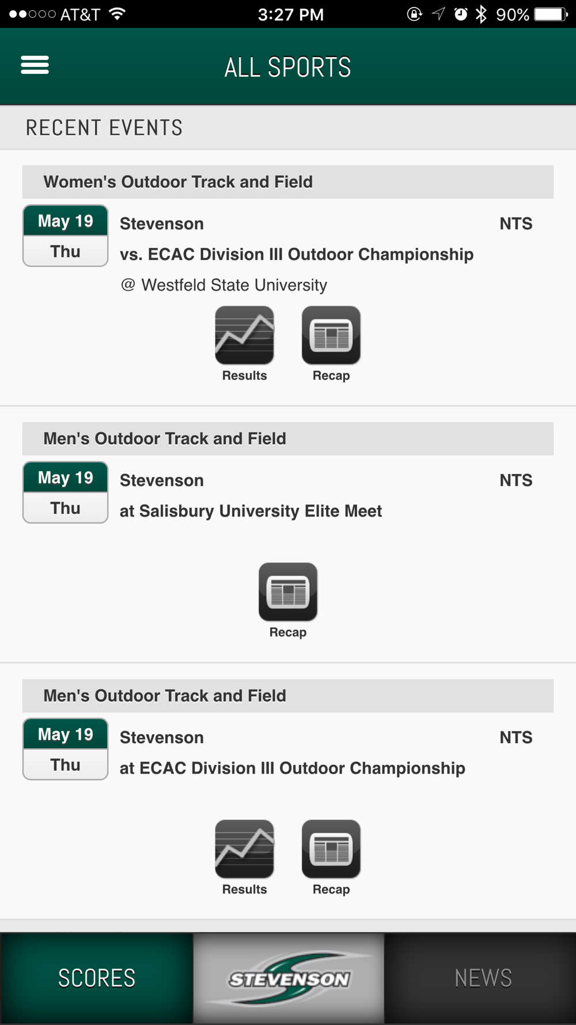Tap vs. ECAC Division III Outdoor Championship text
This screenshot has height=1025, width=576.
pyautogui.click(x=297, y=254)
